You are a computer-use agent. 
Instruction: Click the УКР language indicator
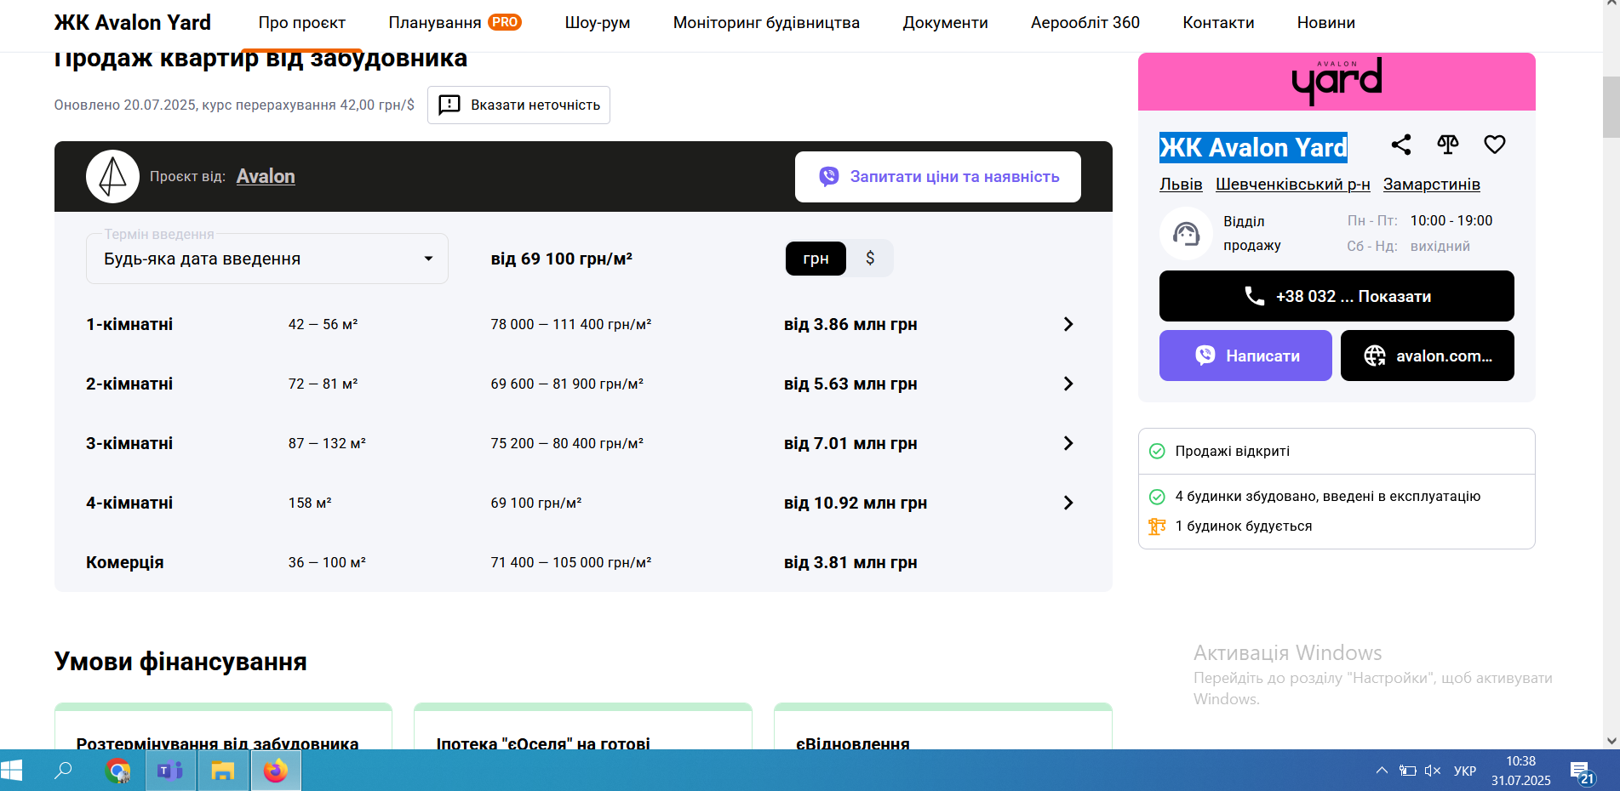click(1464, 771)
